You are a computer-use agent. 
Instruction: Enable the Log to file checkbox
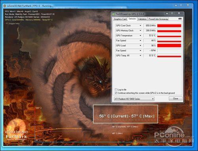(x=116, y=90)
